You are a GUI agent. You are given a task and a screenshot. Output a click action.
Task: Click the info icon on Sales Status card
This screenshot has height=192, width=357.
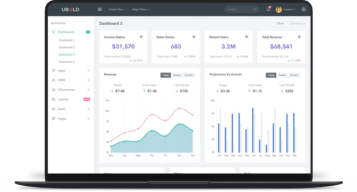click(194, 37)
